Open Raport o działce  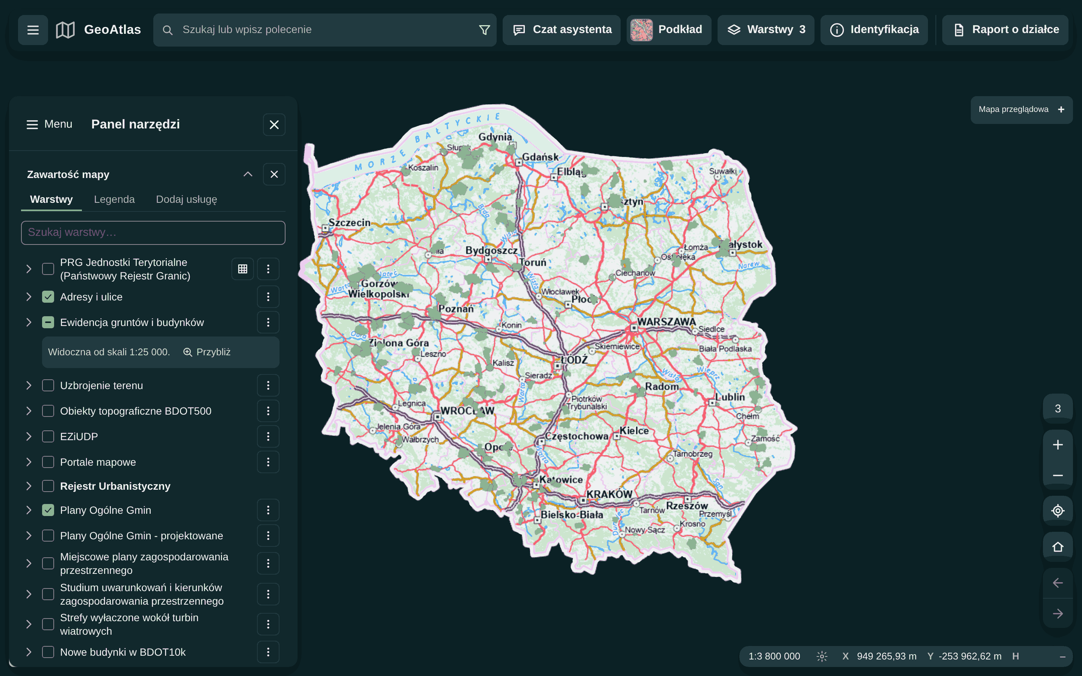point(1005,30)
